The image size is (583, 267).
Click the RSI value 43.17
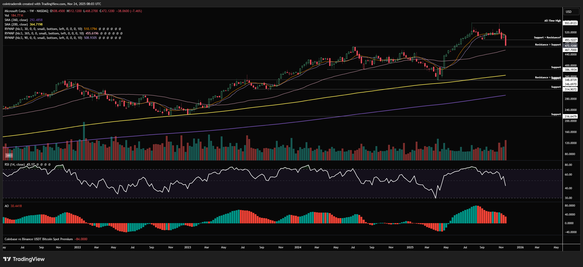tap(31, 165)
